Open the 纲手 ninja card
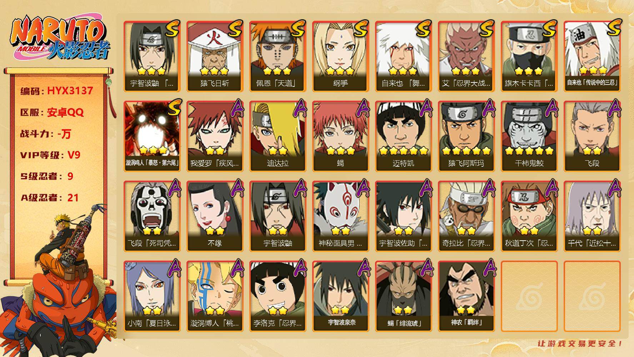 tap(340, 56)
